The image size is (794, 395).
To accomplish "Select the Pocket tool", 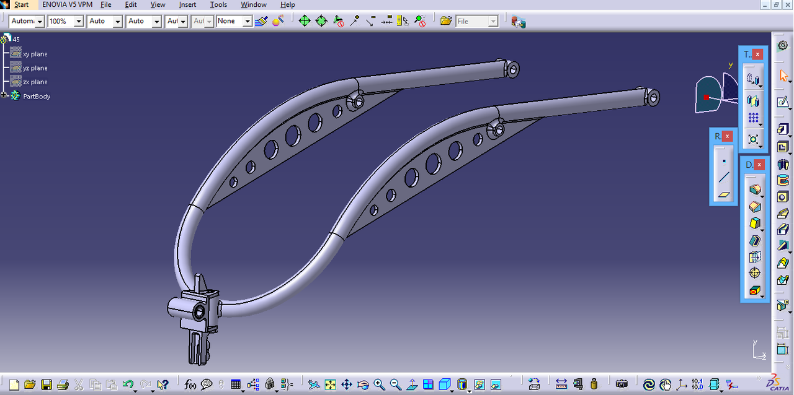I will [783, 147].
